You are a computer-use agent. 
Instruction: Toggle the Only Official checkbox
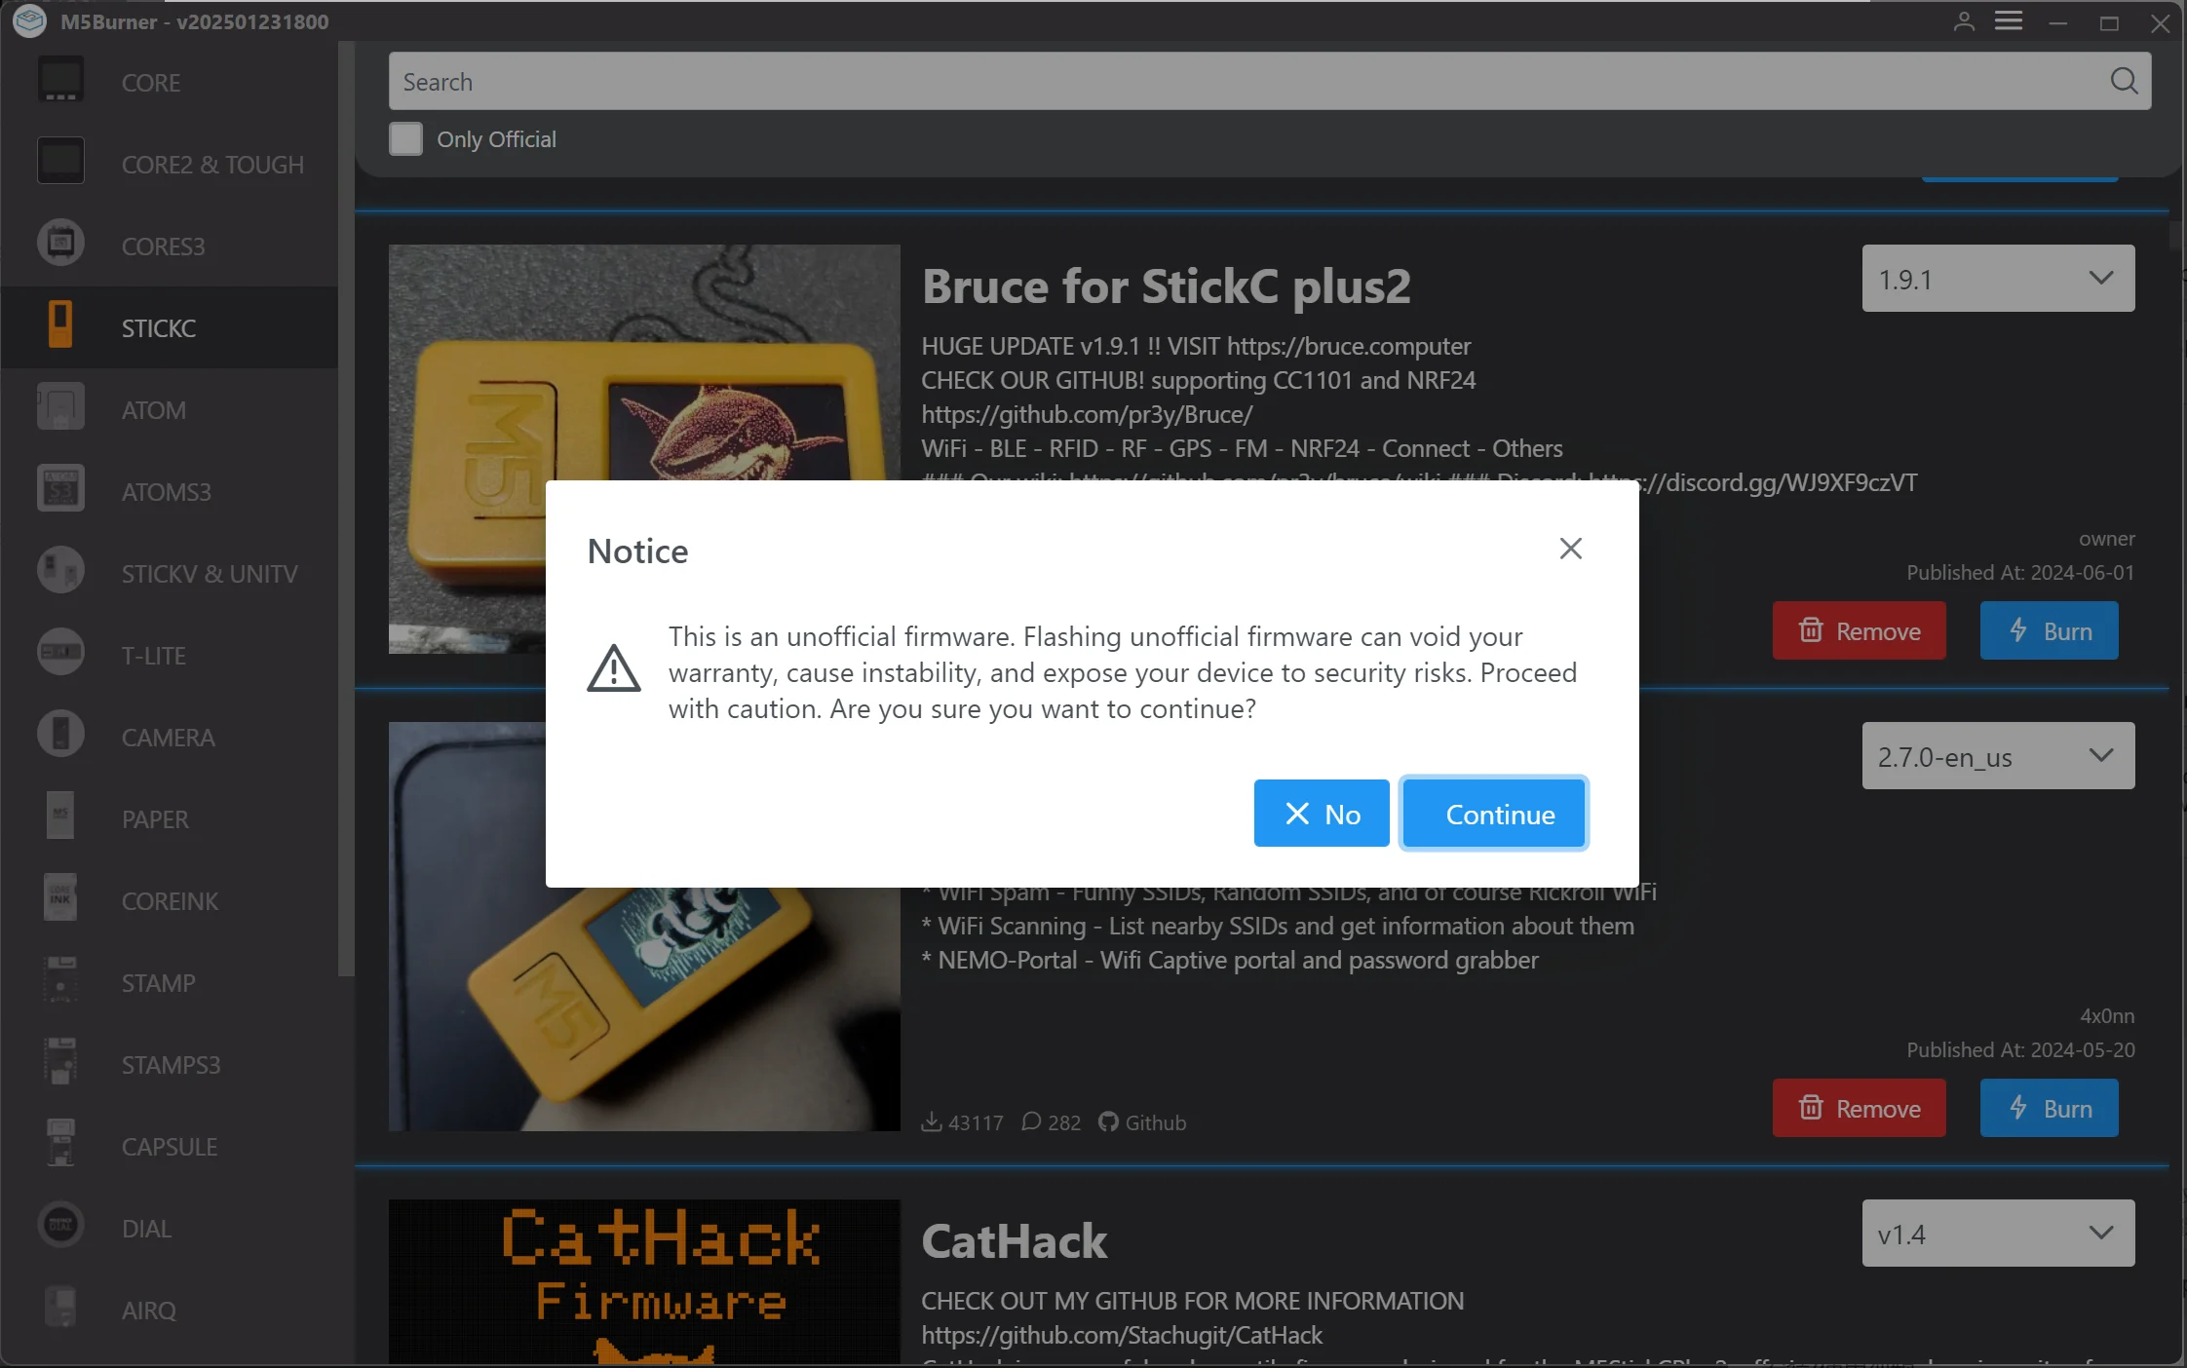[406, 139]
